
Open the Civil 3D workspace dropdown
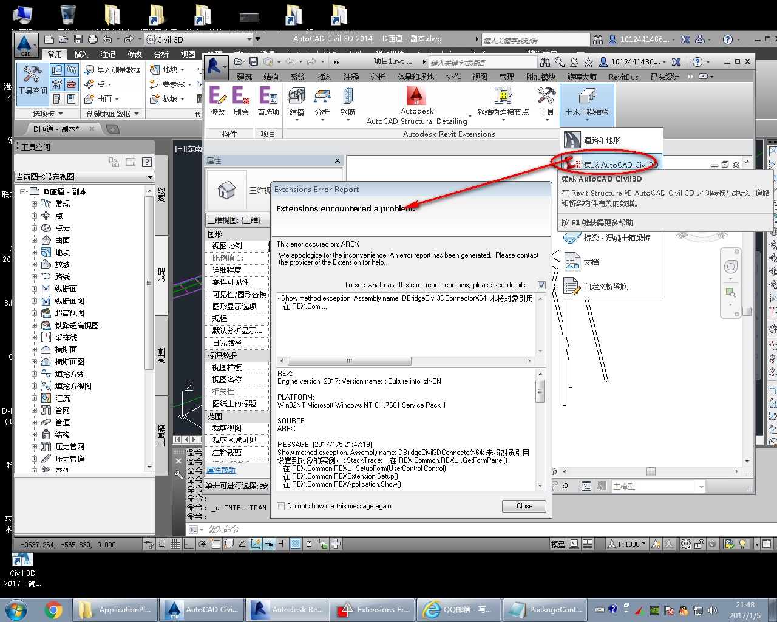pos(249,39)
